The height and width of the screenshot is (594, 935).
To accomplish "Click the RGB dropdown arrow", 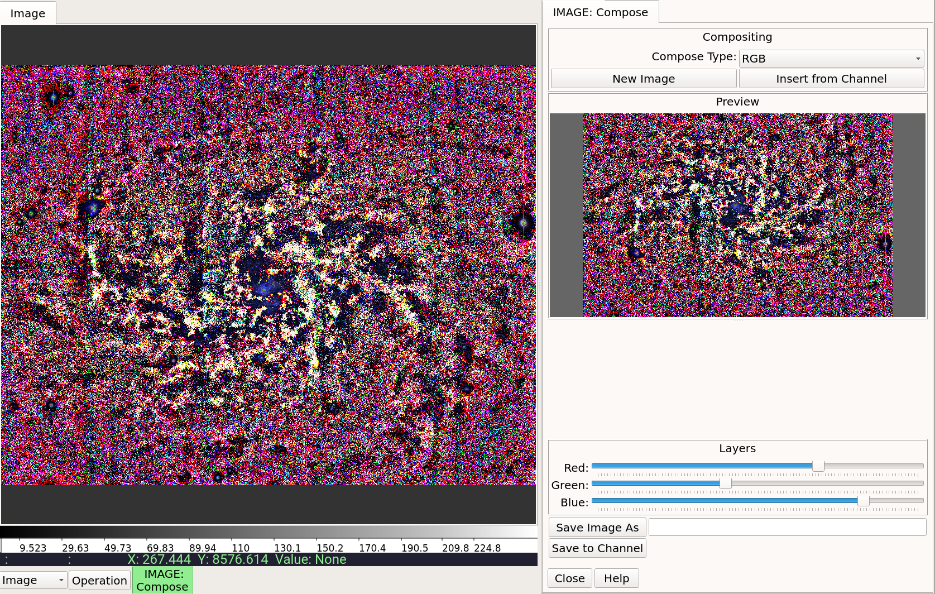I will pos(918,59).
